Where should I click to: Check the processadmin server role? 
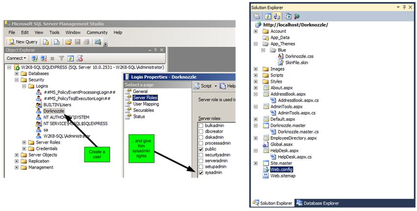pos(201,143)
